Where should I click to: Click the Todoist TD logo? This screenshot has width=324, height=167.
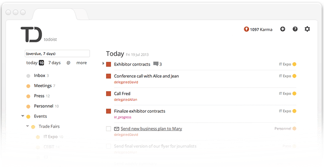32,35
